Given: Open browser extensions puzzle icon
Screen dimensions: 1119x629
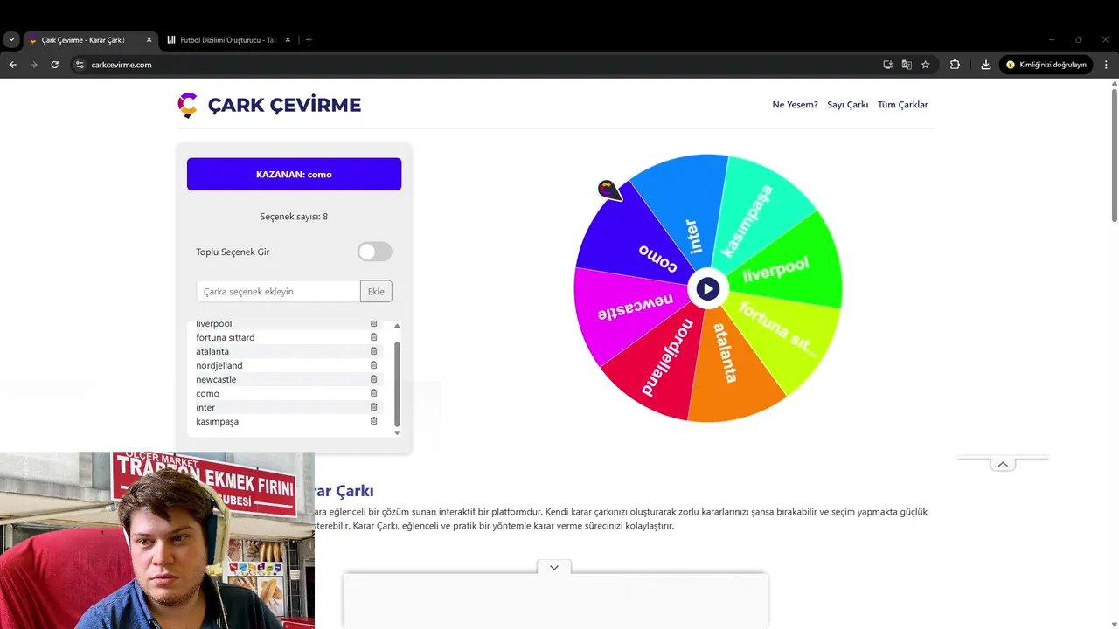Looking at the screenshot, I should [x=955, y=65].
